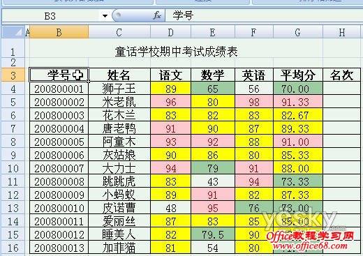Click 米老鼠's English score cell 98
Screen dimensions: 363x256
pyautogui.click(x=254, y=102)
